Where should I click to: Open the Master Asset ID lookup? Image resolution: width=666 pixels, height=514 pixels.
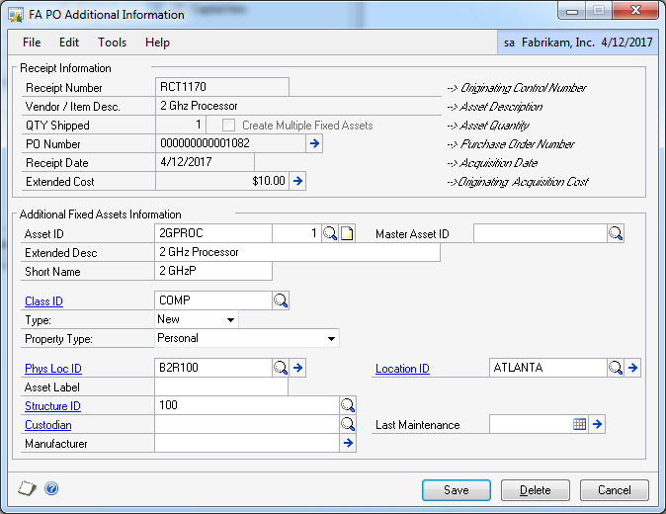pyautogui.click(x=616, y=233)
